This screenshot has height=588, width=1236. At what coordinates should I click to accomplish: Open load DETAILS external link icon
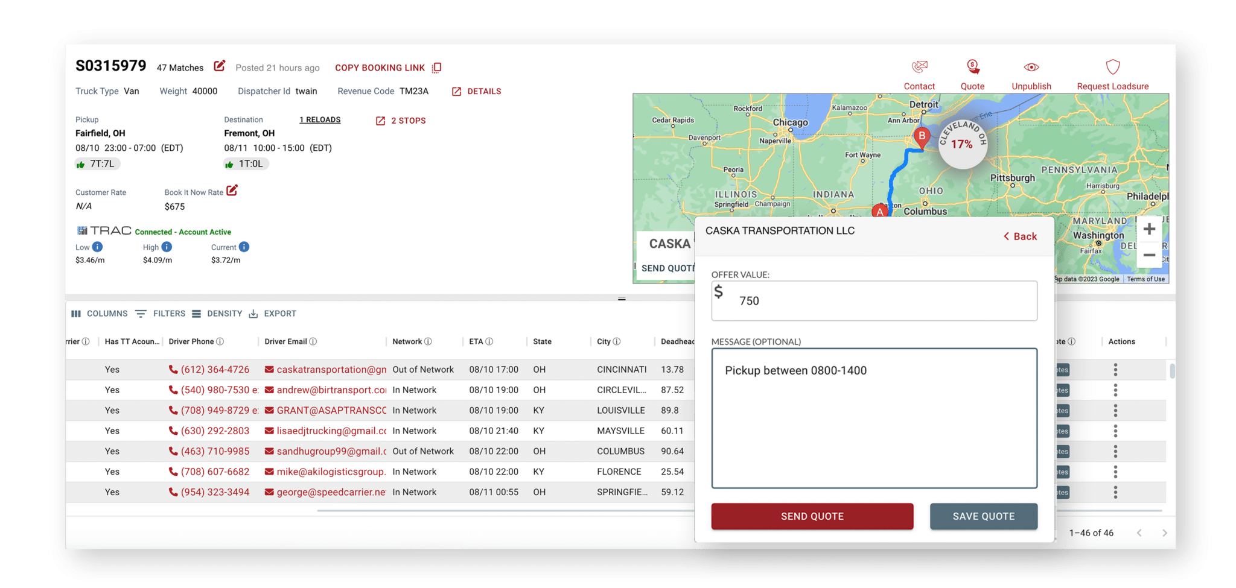coord(457,91)
